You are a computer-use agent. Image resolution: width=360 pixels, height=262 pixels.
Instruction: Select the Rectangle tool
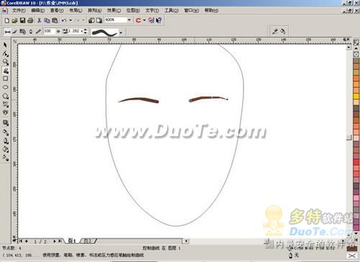pyautogui.click(x=5, y=78)
